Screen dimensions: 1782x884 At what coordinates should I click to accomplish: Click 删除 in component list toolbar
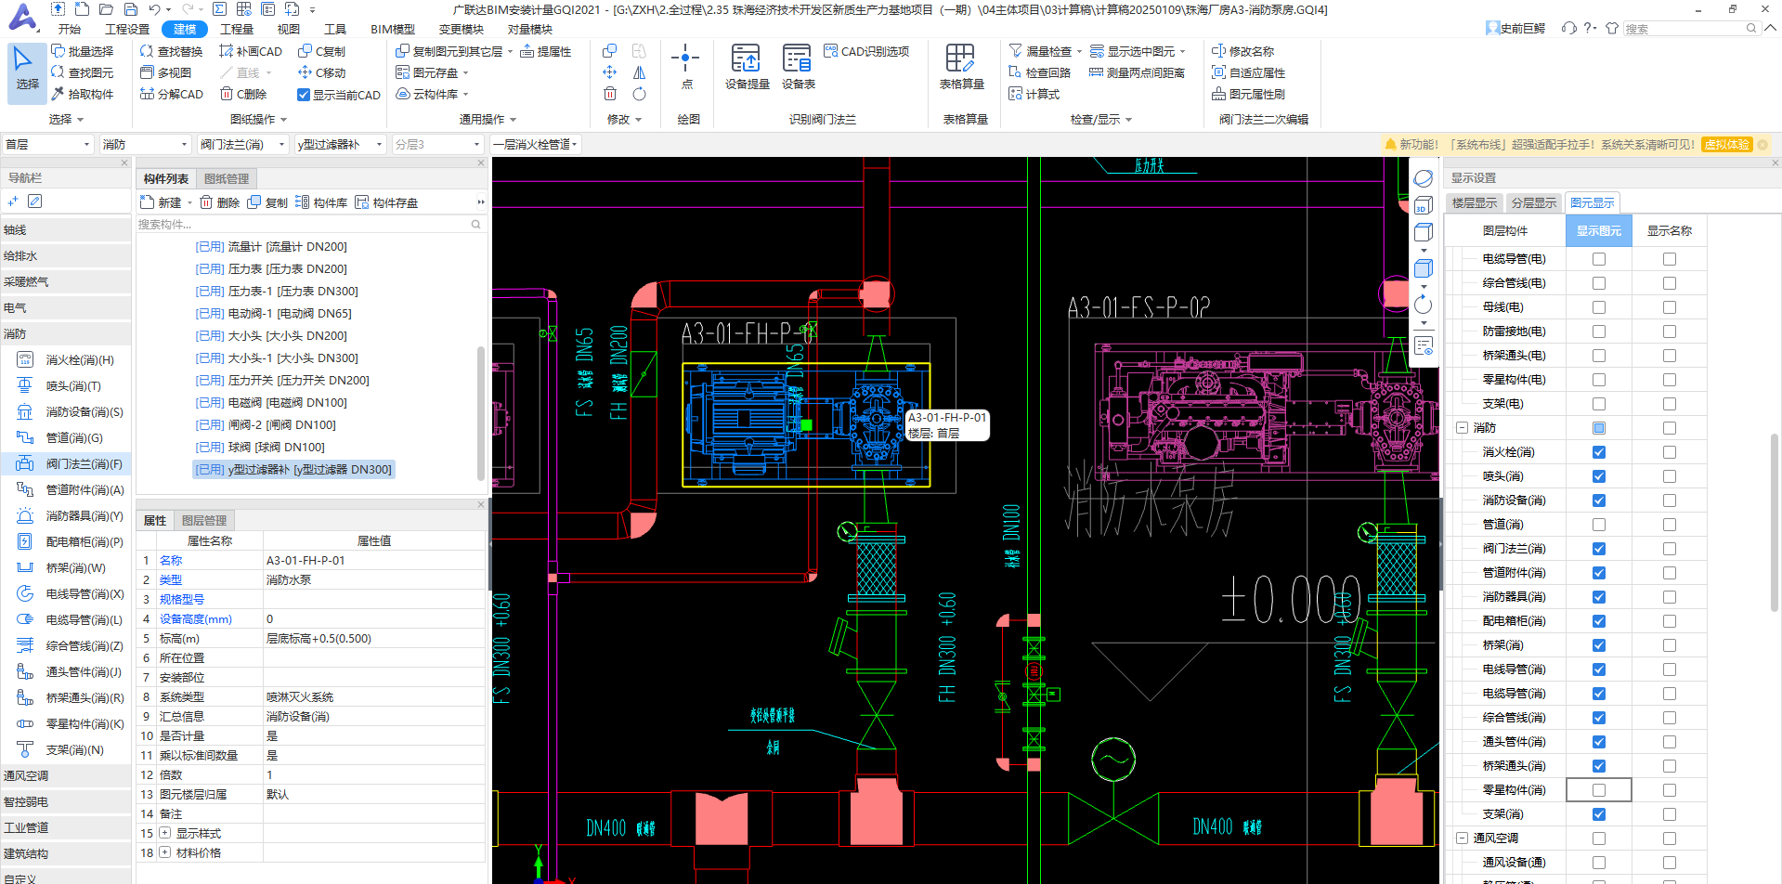point(220,202)
